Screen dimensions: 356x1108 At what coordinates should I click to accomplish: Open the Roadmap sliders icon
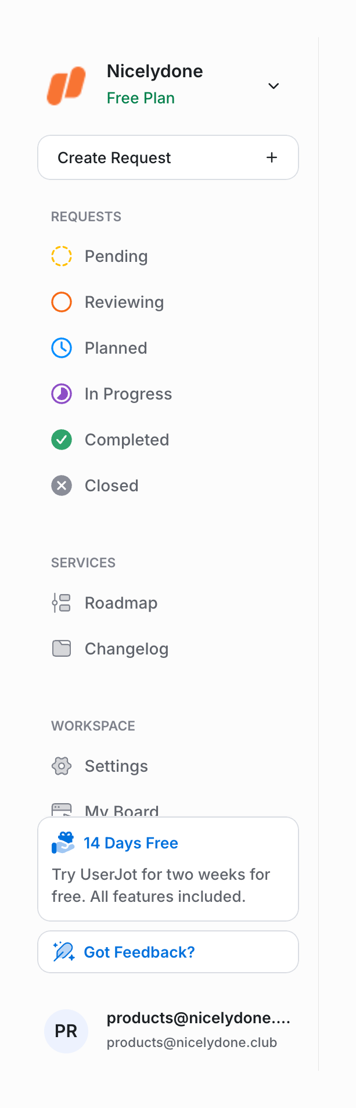click(61, 602)
